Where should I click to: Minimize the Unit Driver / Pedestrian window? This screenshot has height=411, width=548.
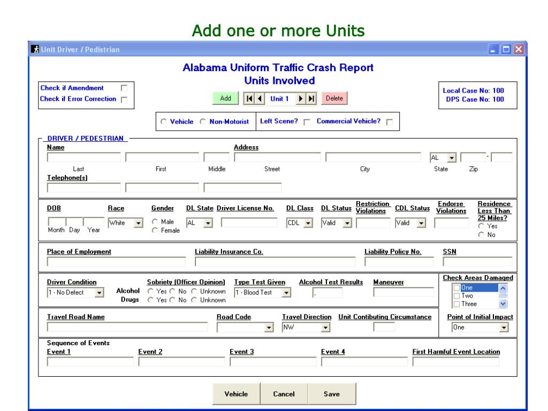pyautogui.click(x=493, y=49)
